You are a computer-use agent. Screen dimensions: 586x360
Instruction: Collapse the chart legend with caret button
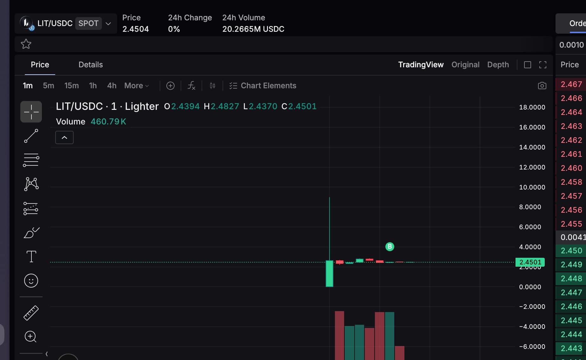pos(64,137)
